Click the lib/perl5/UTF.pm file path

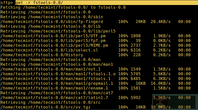(53, 36)
